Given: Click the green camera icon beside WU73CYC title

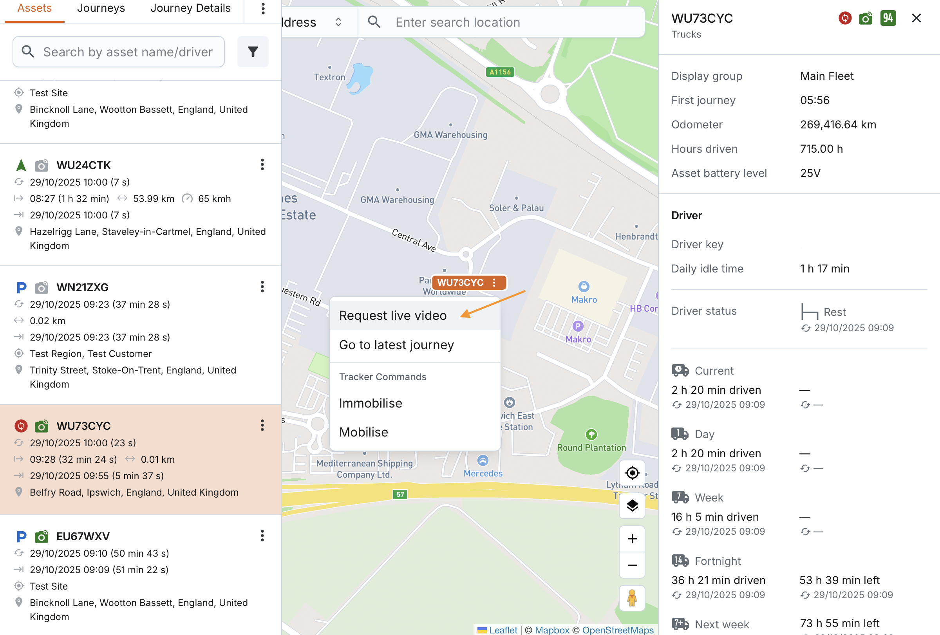Looking at the screenshot, I should pos(866,18).
